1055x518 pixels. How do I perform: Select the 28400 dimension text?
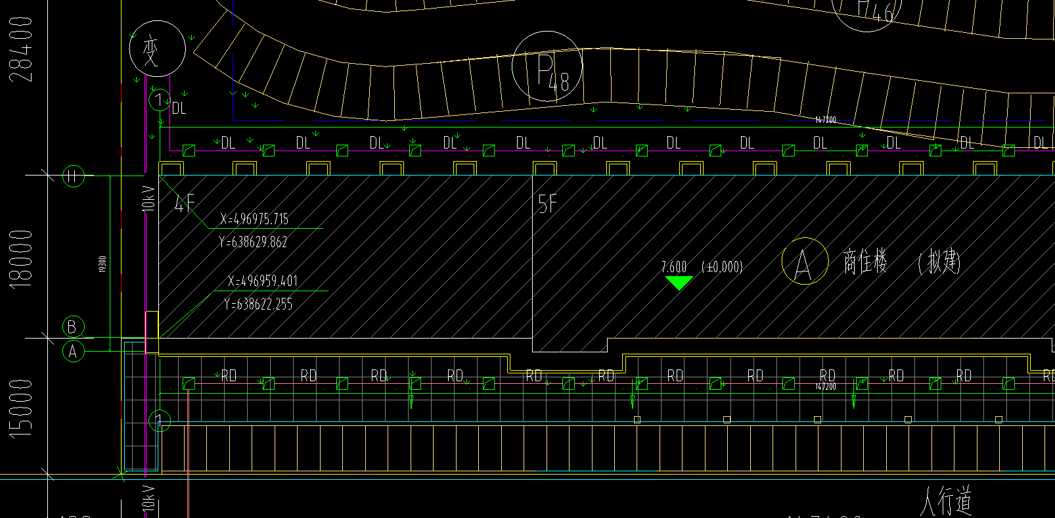(21, 49)
